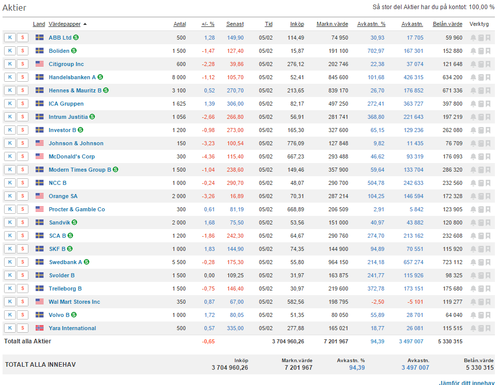Click the S sell button for Handelsbanken A
This screenshot has width=501, height=385.
point(23,77)
